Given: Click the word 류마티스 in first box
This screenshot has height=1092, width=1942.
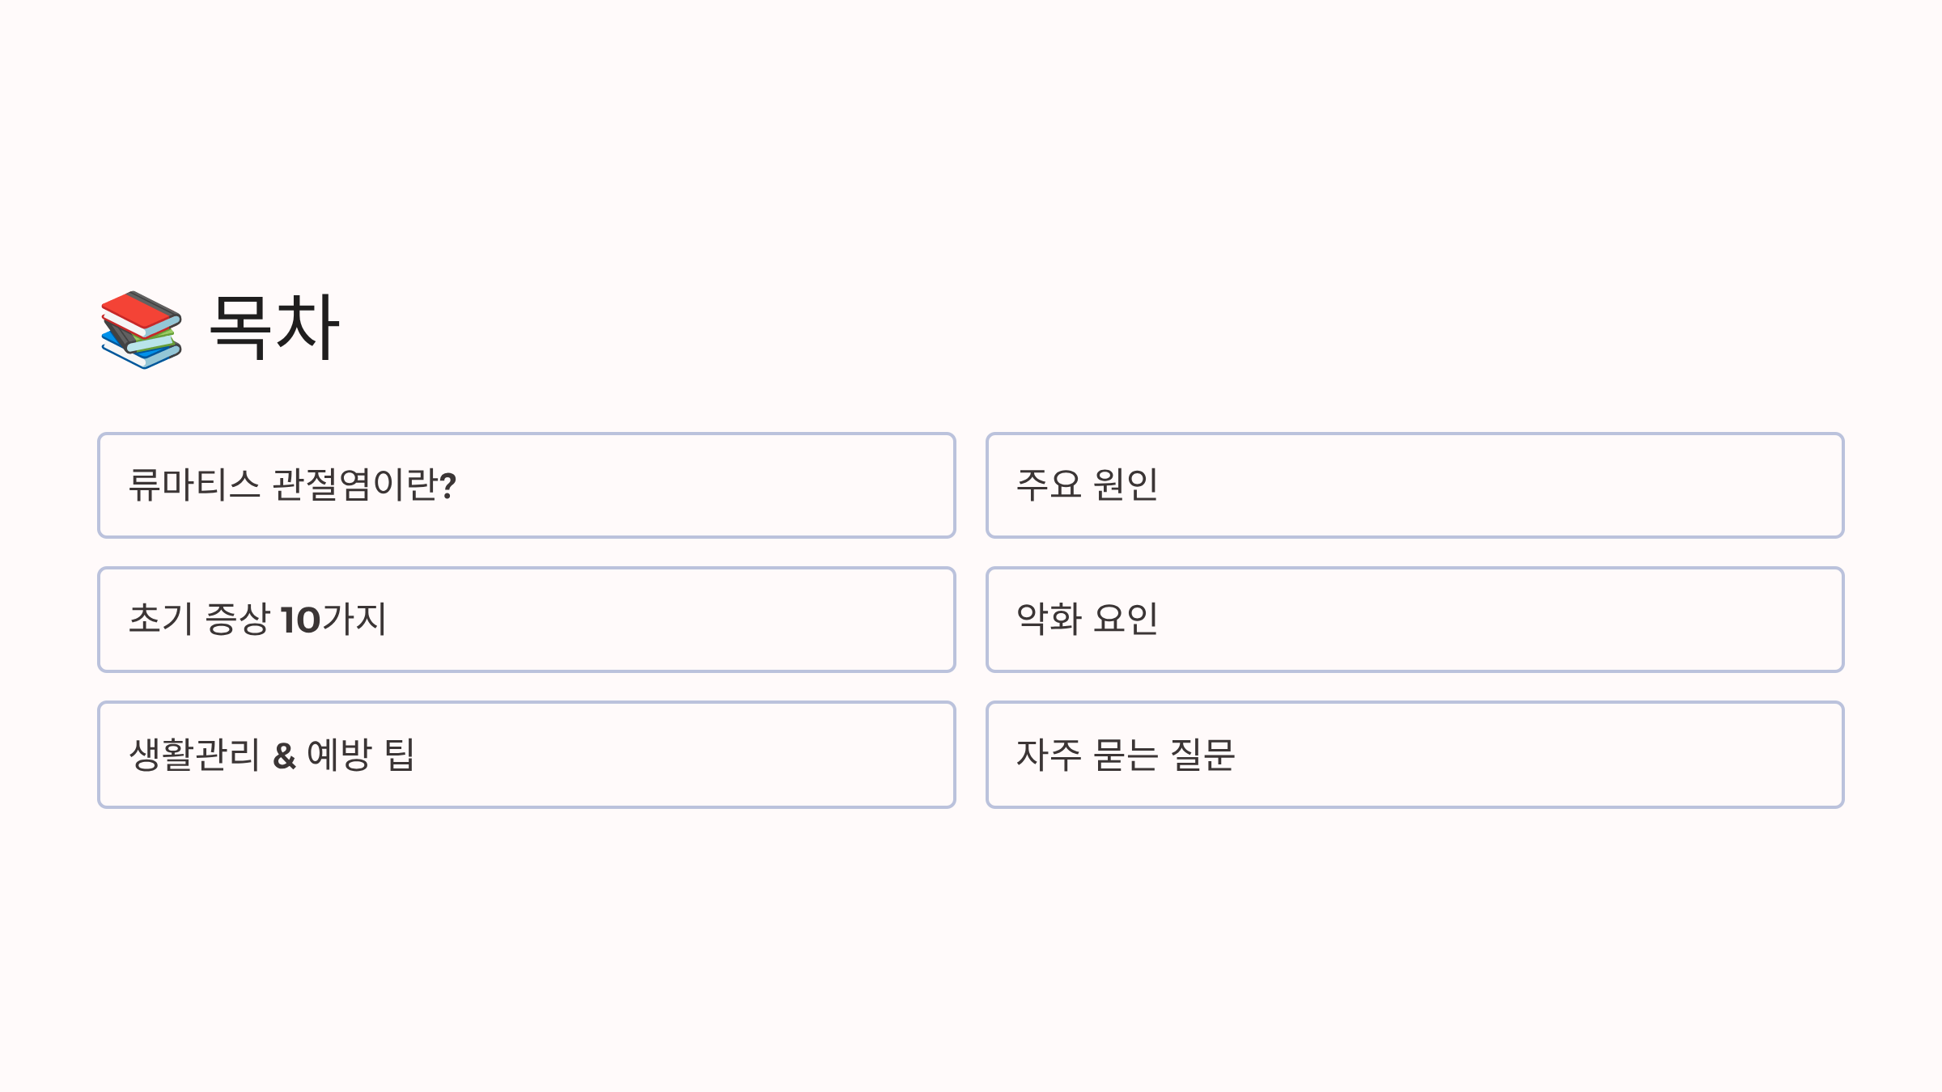Looking at the screenshot, I should coord(194,485).
